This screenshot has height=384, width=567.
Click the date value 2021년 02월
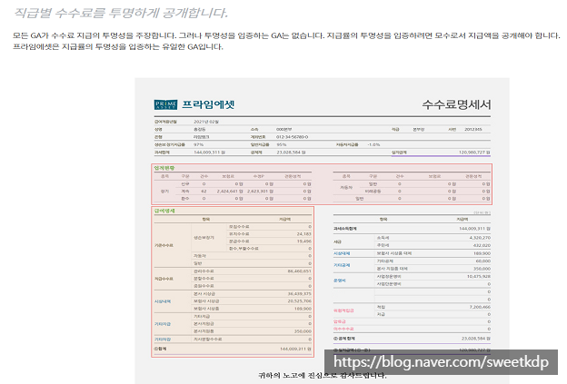pos(206,123)
